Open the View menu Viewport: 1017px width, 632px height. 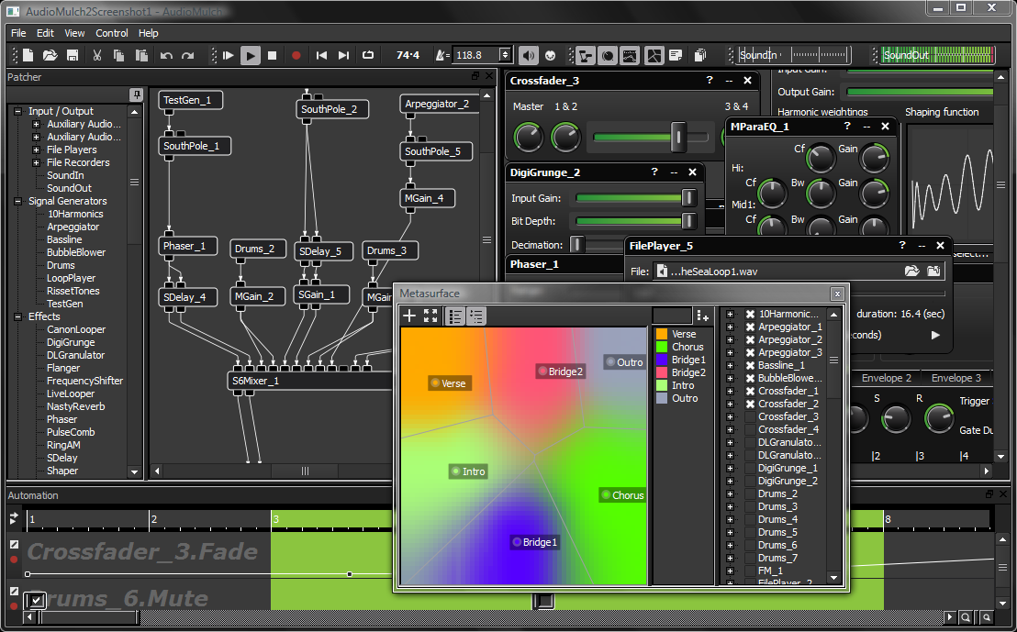(x=74, y=33)
